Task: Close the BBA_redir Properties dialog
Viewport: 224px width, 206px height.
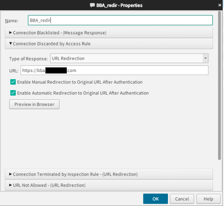Action: (x=220, y=5)
